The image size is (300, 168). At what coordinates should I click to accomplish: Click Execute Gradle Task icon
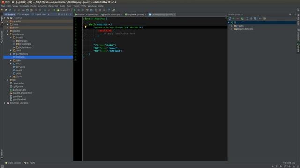click(x=242, y=19)
